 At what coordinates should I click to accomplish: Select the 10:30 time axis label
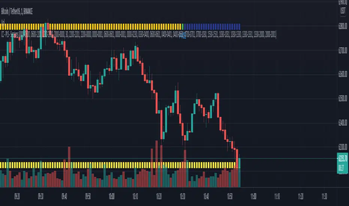[x=182, y=196]
